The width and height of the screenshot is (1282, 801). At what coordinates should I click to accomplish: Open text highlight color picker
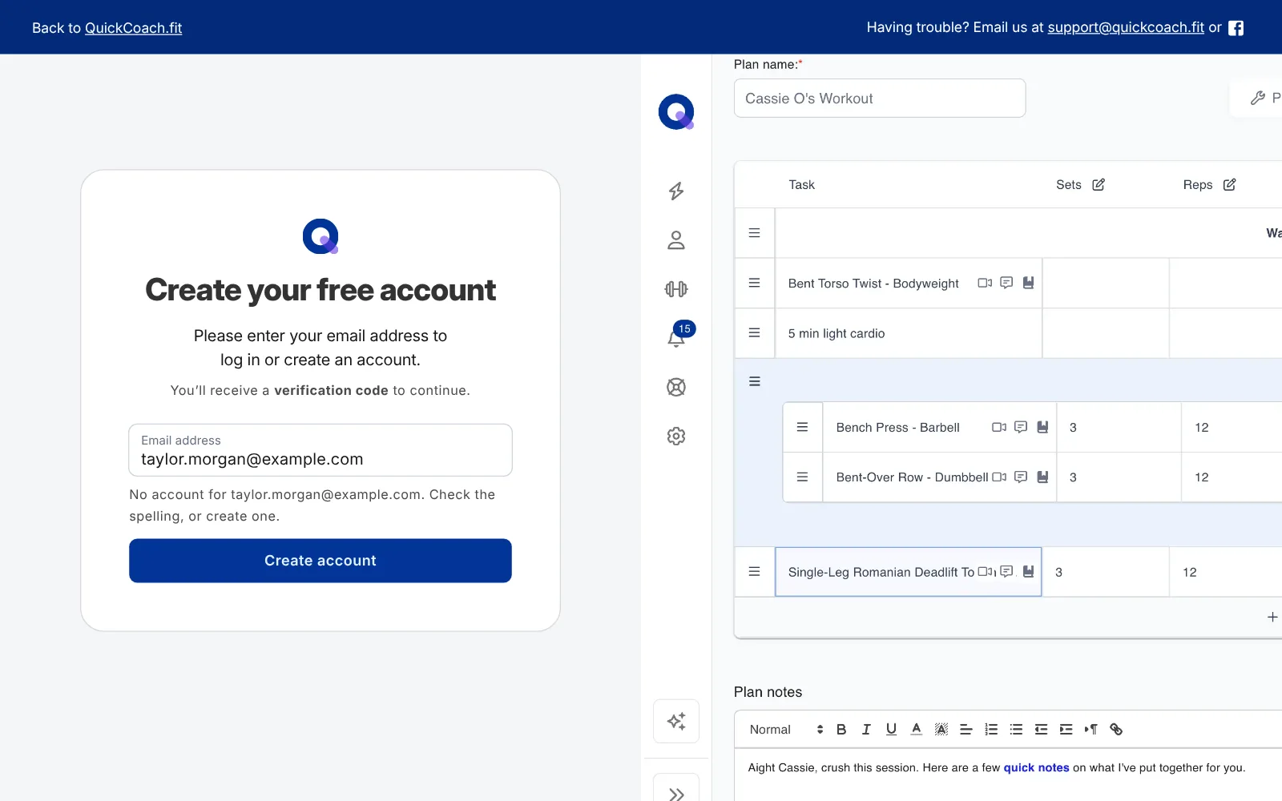pyautogui.click(x=941, y=729)
